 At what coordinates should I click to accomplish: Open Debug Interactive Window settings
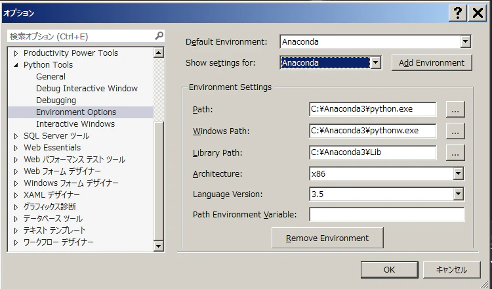(x=87, y=89)
